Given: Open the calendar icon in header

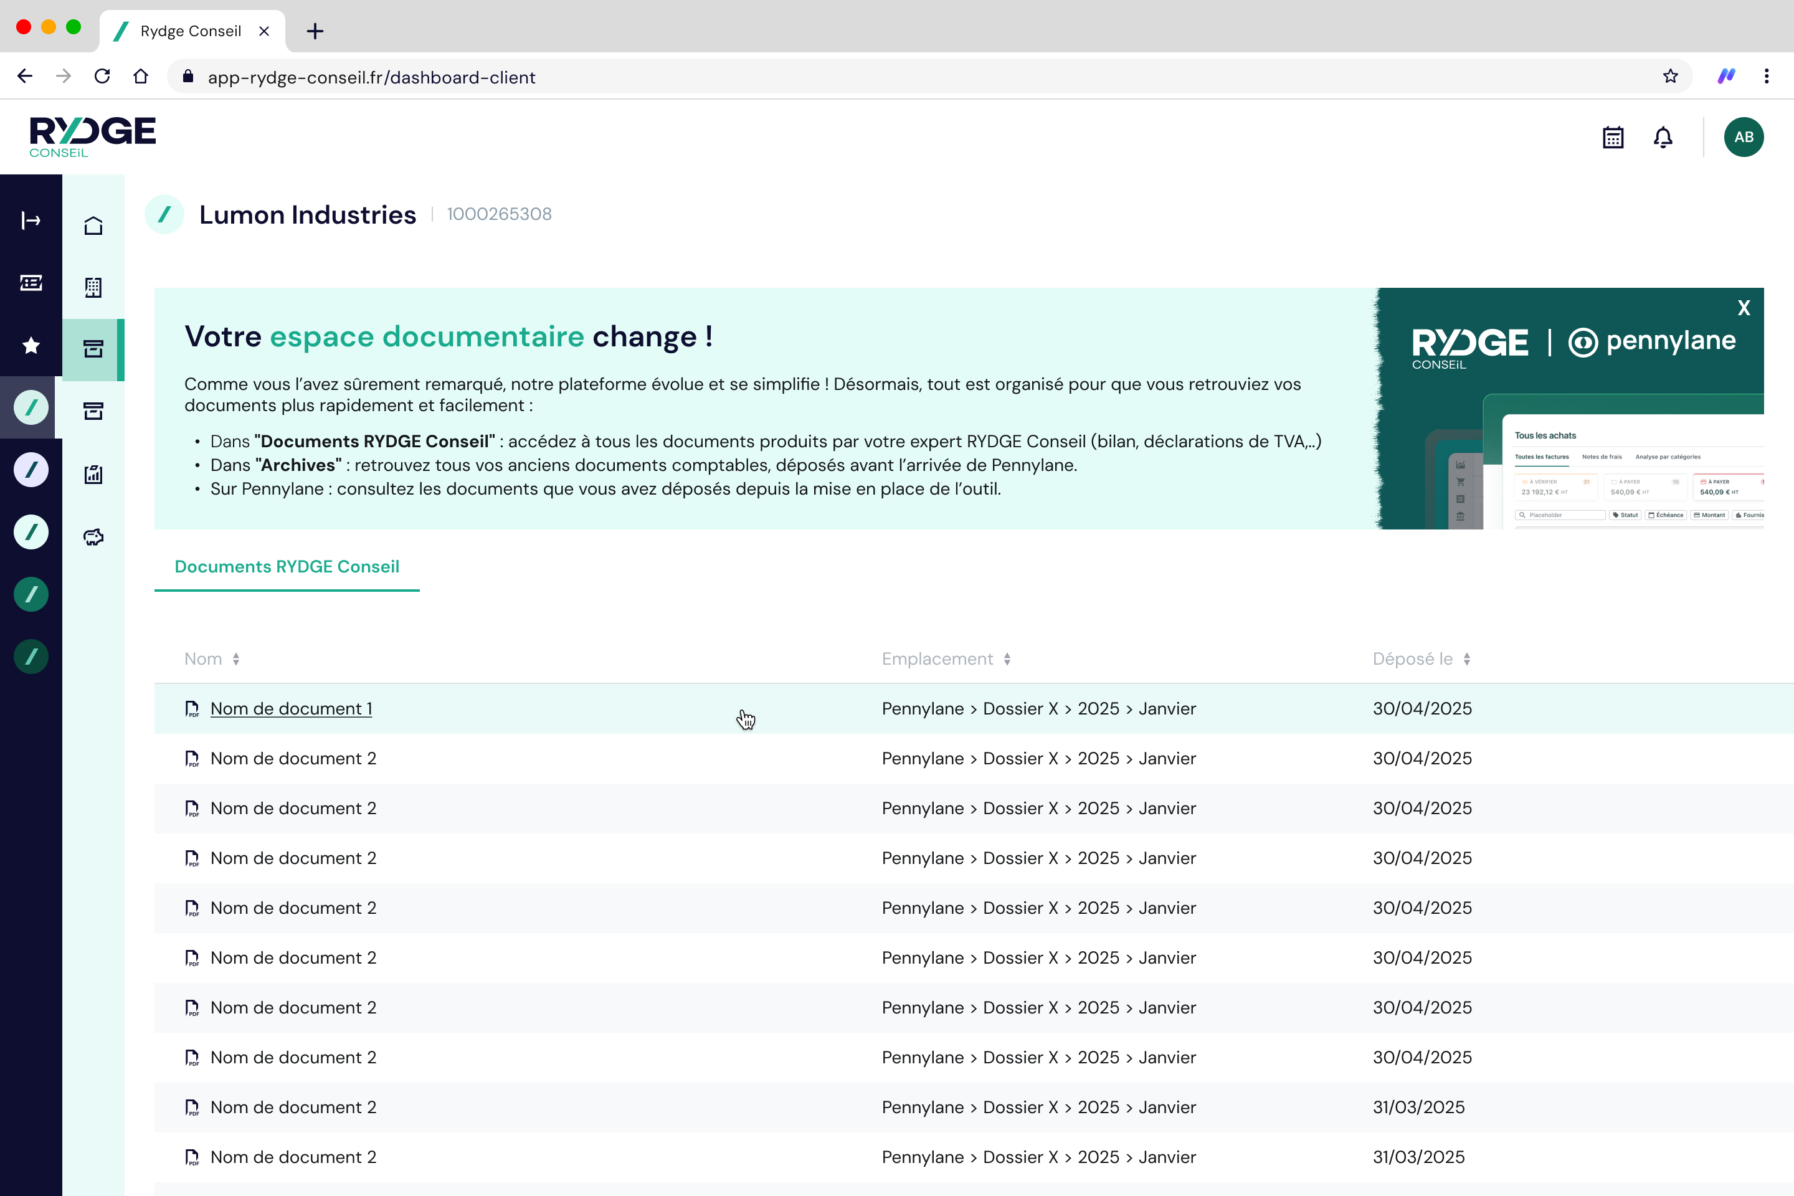Looking at the screenshot, I should point(1613,137).
